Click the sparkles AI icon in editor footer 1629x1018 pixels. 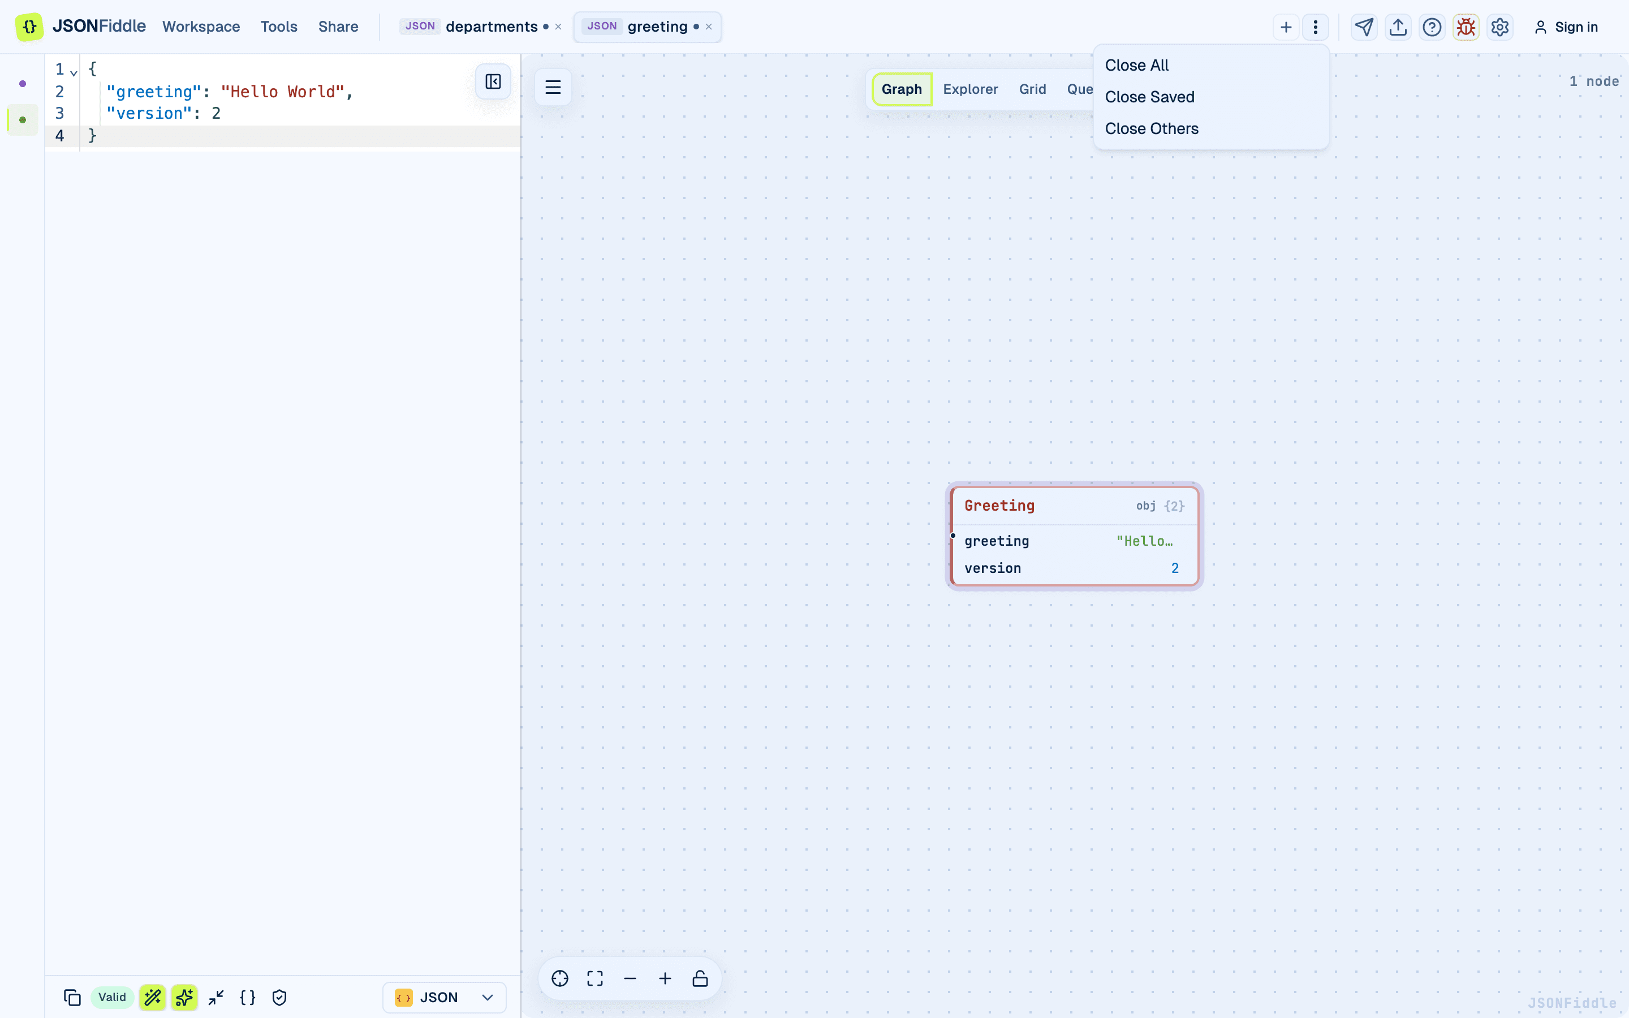[x=184, y=997]
